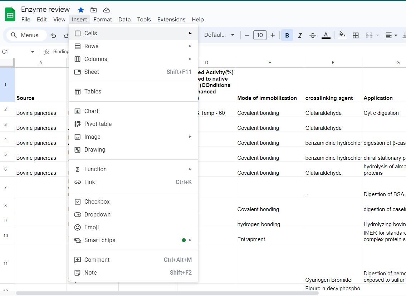This screenshot has width=406, height=296.
Task: Open the fill color picker
Action: coord(342,35)
